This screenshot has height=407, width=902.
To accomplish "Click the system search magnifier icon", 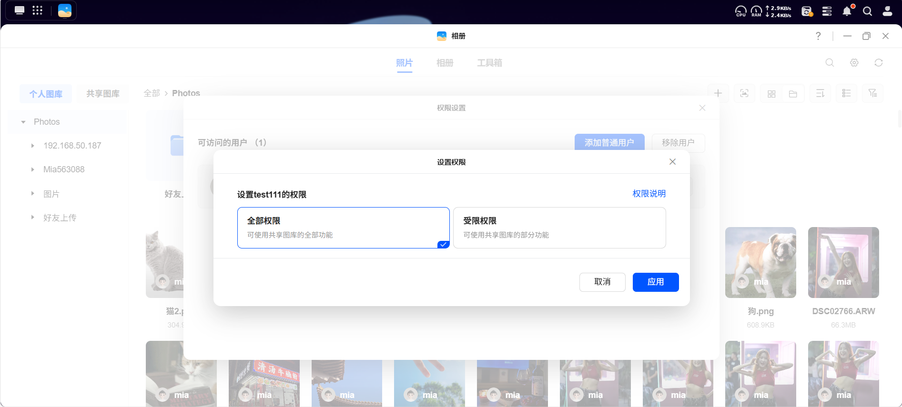I will (867, 11).
